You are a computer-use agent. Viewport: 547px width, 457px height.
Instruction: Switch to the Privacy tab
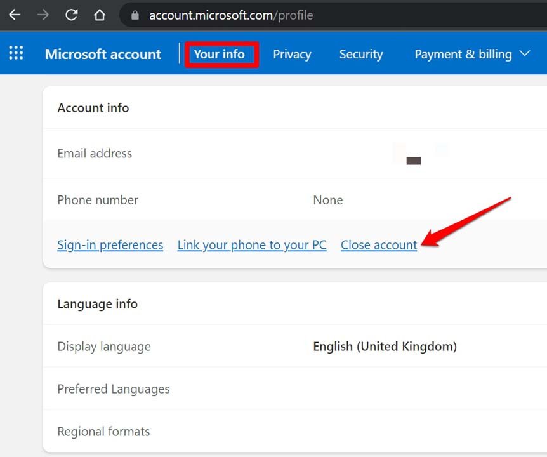(x=292, y=55)
